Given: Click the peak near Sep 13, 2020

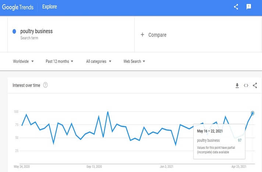Looking at the screenshot, I should (108, 112).
